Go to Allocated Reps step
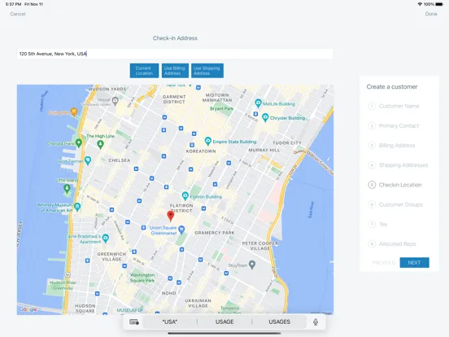 [x=392, y=244]
